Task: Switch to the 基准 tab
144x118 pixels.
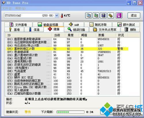Action: point(14,29)
